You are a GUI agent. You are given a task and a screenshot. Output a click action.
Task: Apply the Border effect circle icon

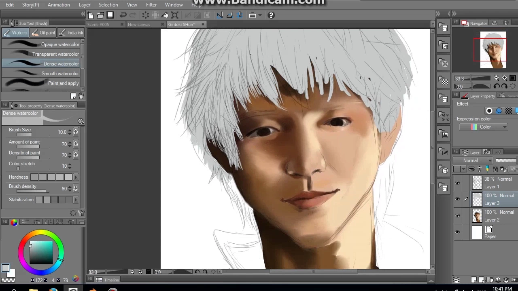(x=489, y=111)
